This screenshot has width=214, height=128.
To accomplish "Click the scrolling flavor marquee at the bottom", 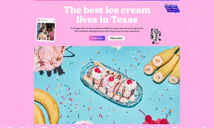I will pos(107,127).
